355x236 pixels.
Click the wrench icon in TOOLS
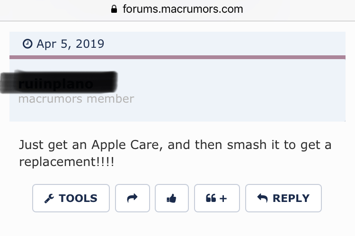(49, 199)
